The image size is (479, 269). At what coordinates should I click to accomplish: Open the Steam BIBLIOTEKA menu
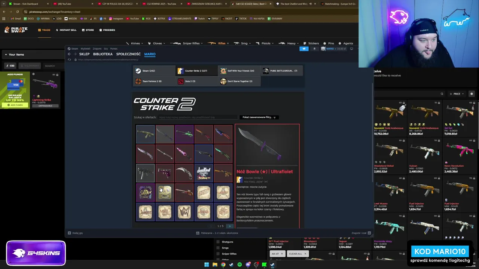(103, 54)
